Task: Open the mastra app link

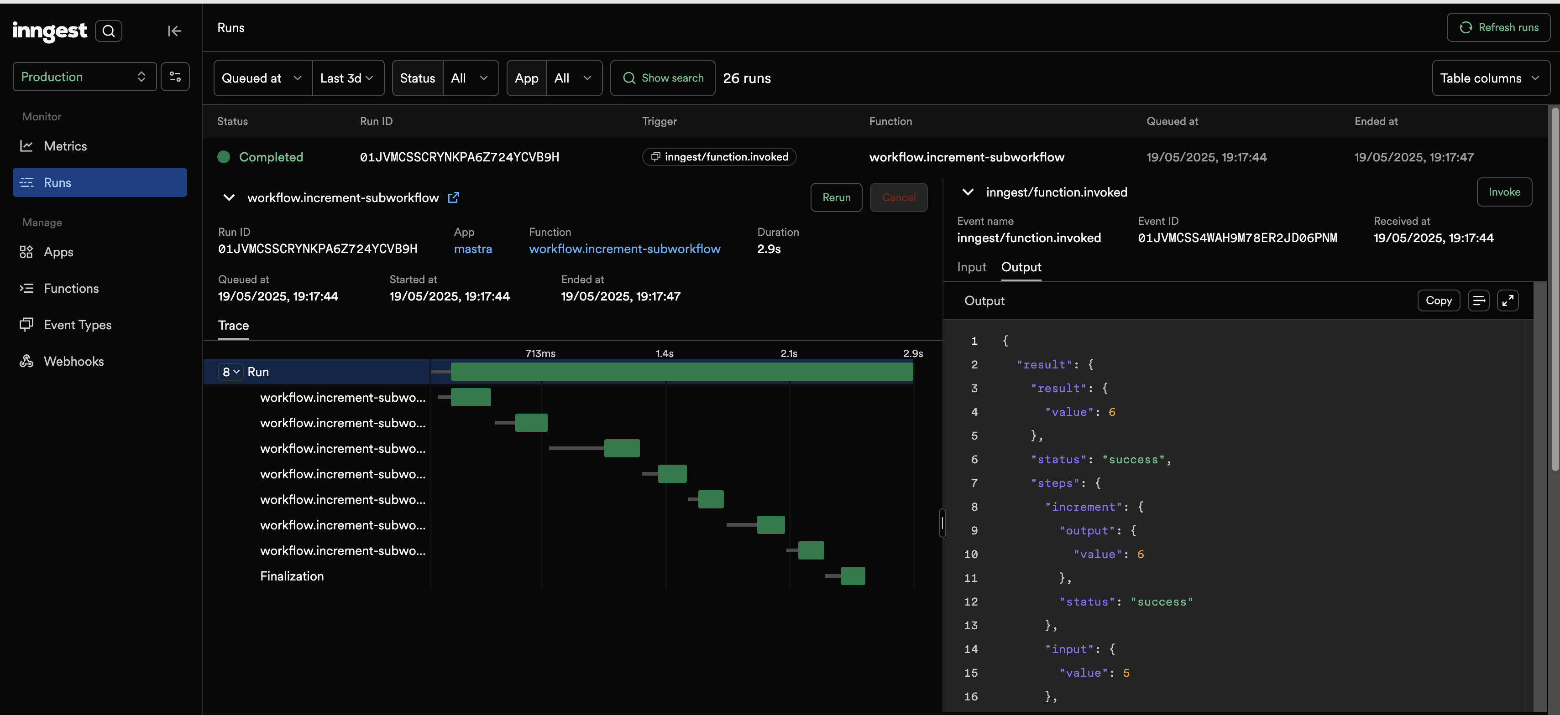Action: pos(472,249)
